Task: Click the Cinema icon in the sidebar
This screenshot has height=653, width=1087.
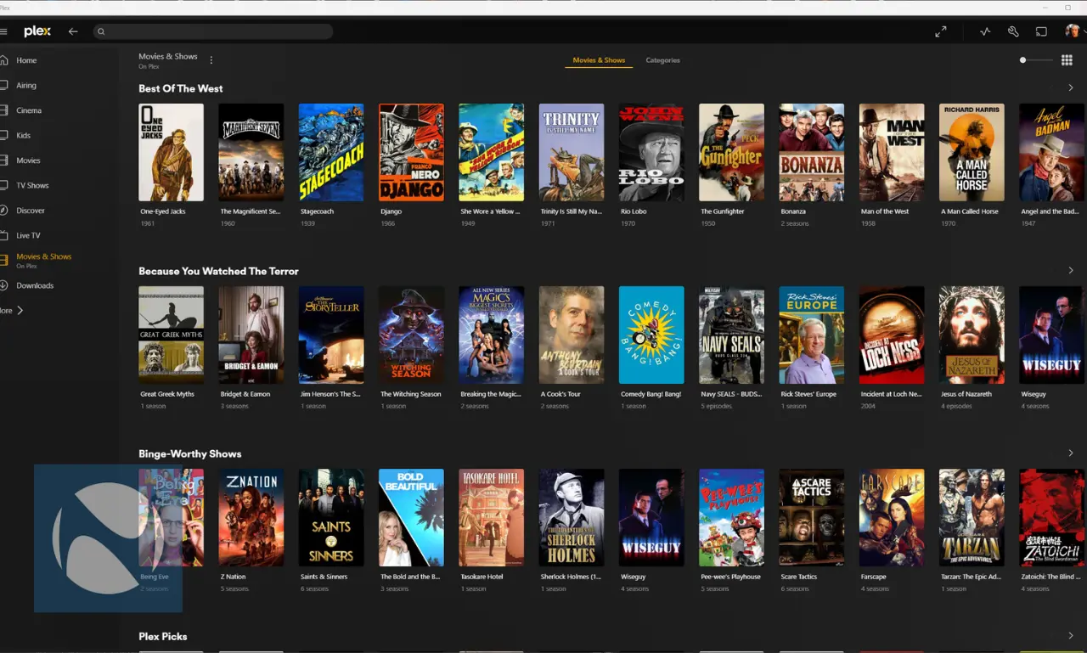Action: pyautogui.click(x=4, y=110)
